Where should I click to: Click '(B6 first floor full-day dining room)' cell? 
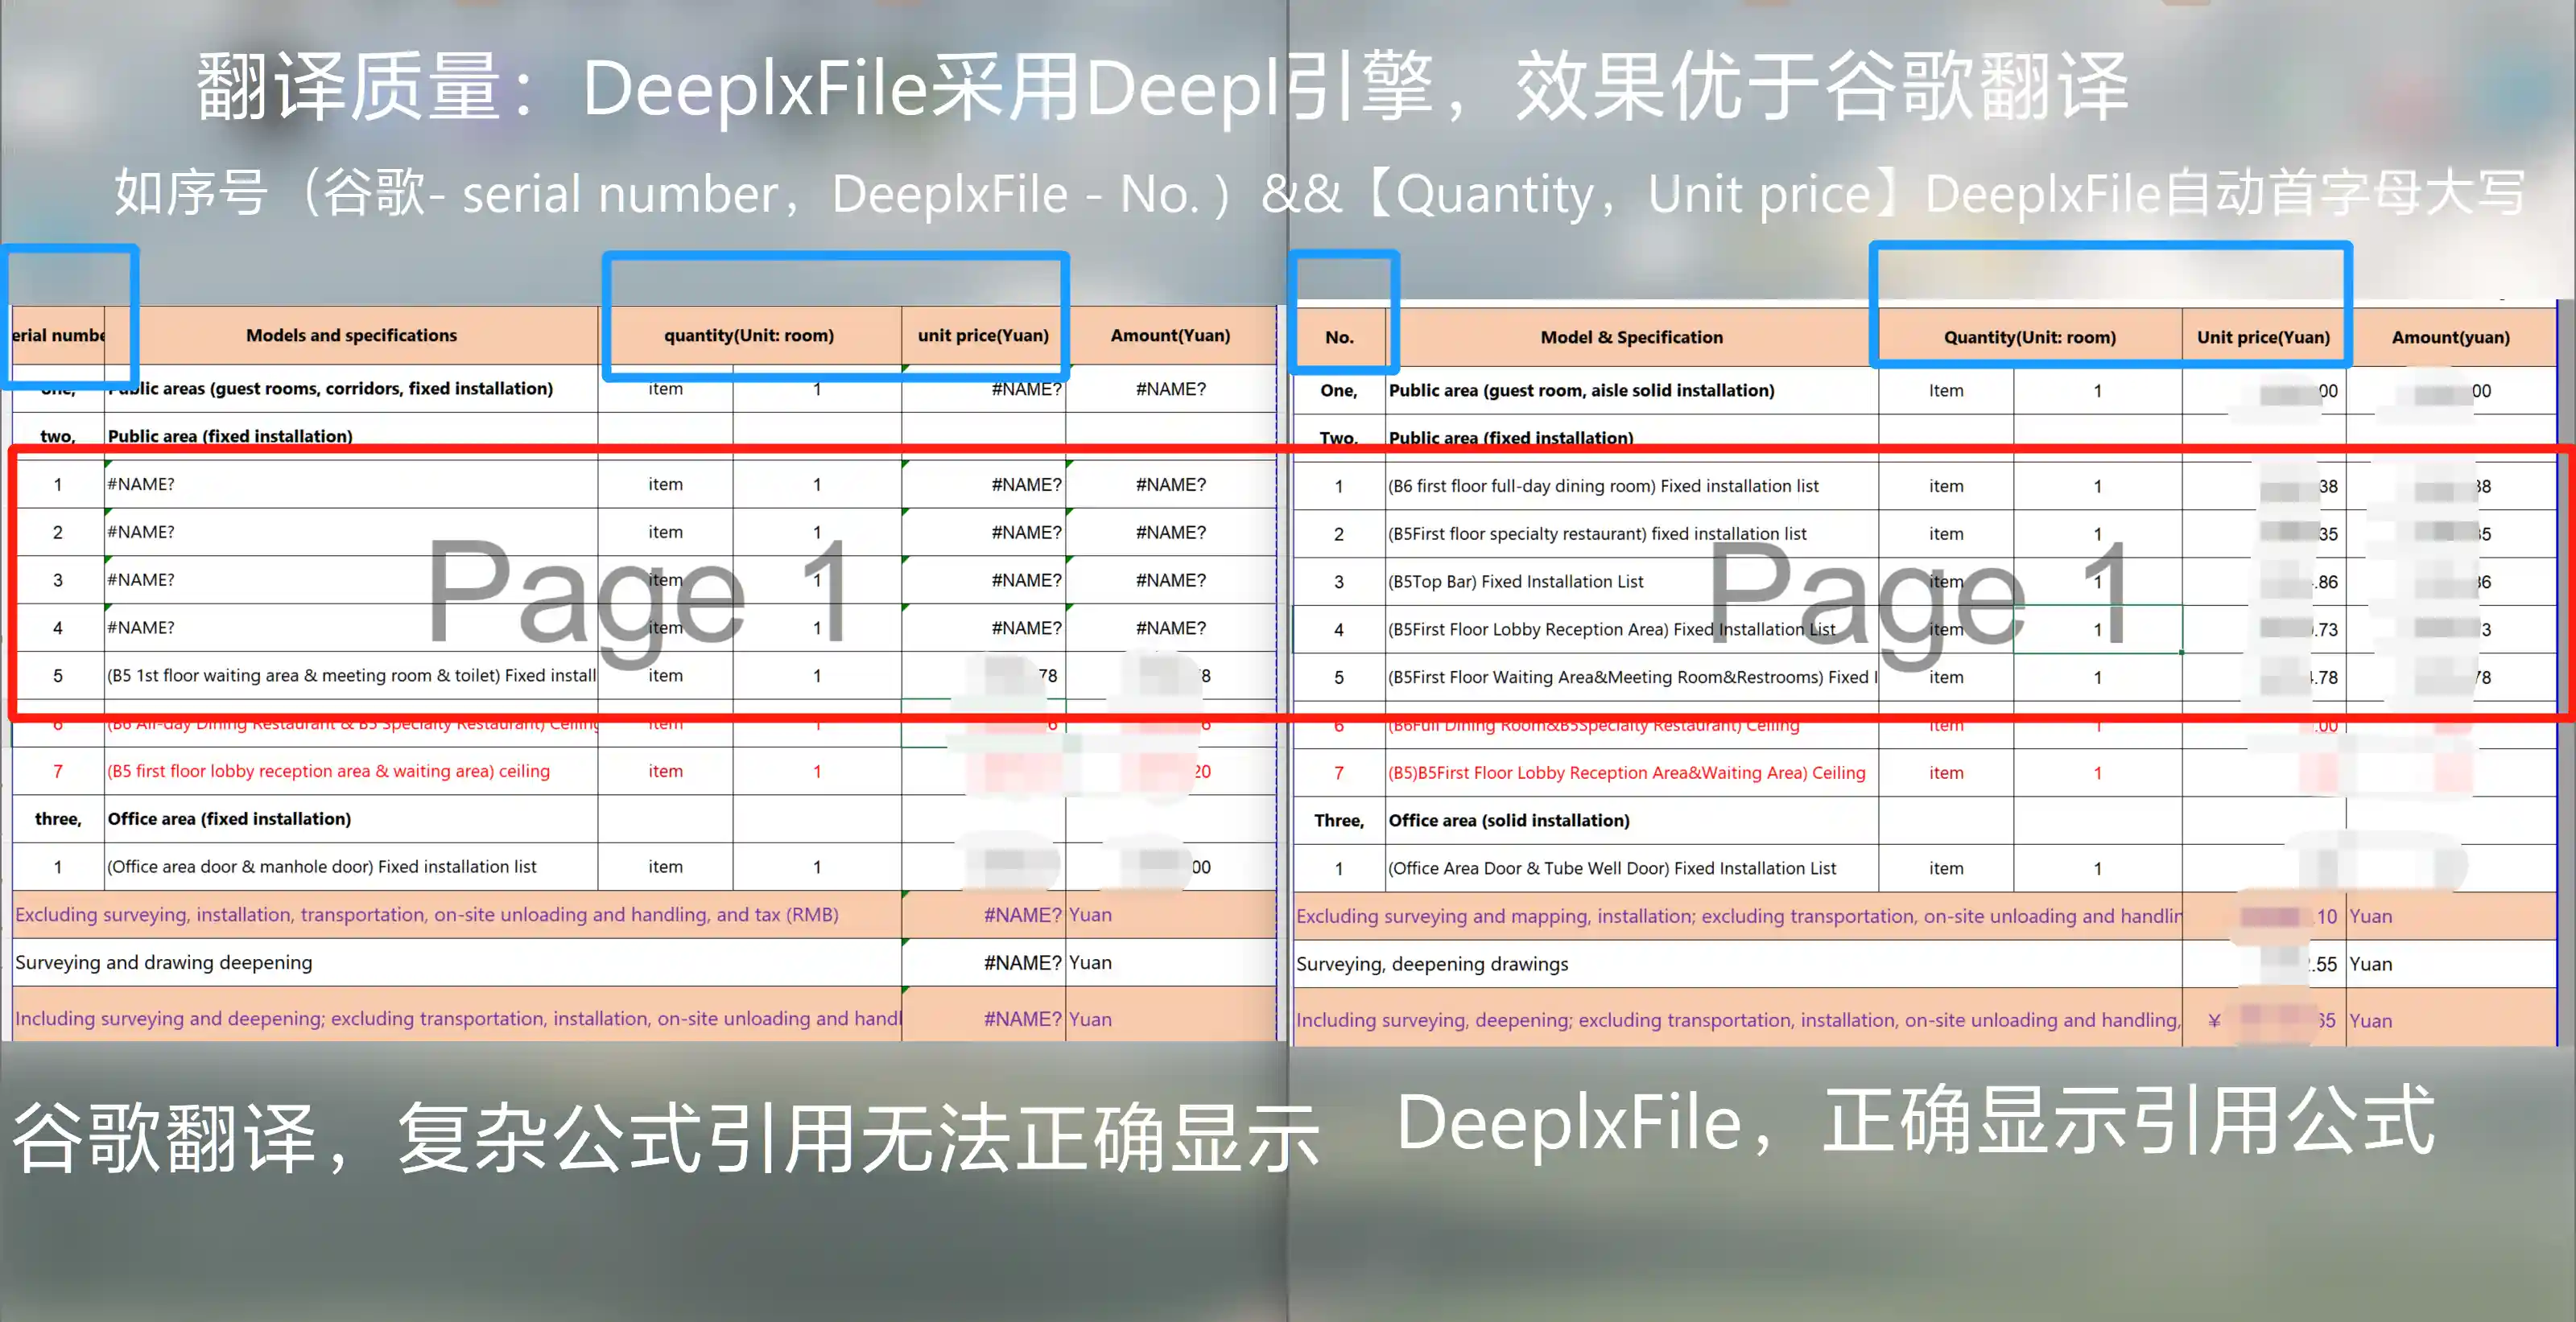(x=1602, y=487)
